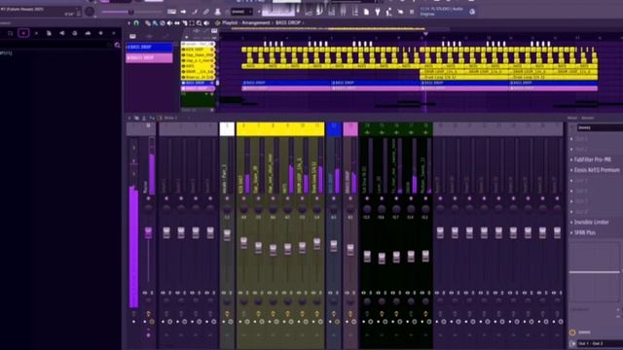623x350 pixels.
Task: Open slot menu arrow for Invisible Limiter
Action: pyautogui.click(x=571, y=223)
